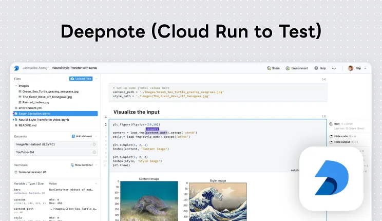This screenshot has height=221, width=382.
Task: Toggle Hide output for the cell
Action: click(x=342, y=142)
